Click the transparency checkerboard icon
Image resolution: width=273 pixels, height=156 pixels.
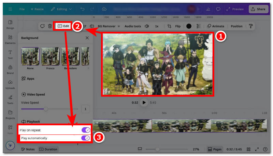click(x=199, y=26)
